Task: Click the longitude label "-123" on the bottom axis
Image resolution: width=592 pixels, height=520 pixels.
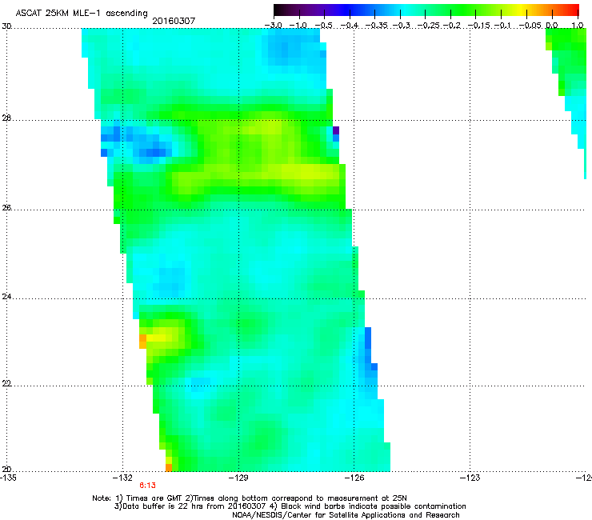Action: (470, 478)
